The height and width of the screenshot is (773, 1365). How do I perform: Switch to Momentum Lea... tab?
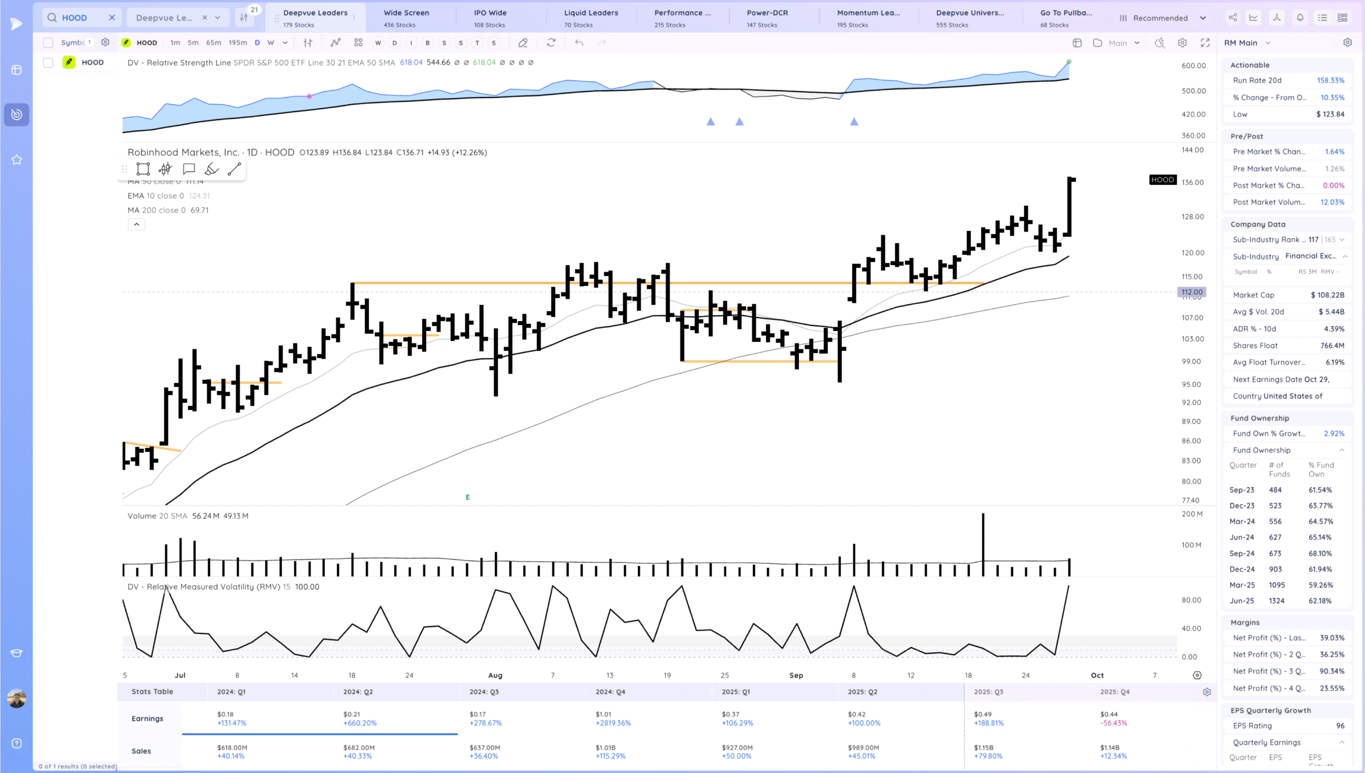coord(868,18)
